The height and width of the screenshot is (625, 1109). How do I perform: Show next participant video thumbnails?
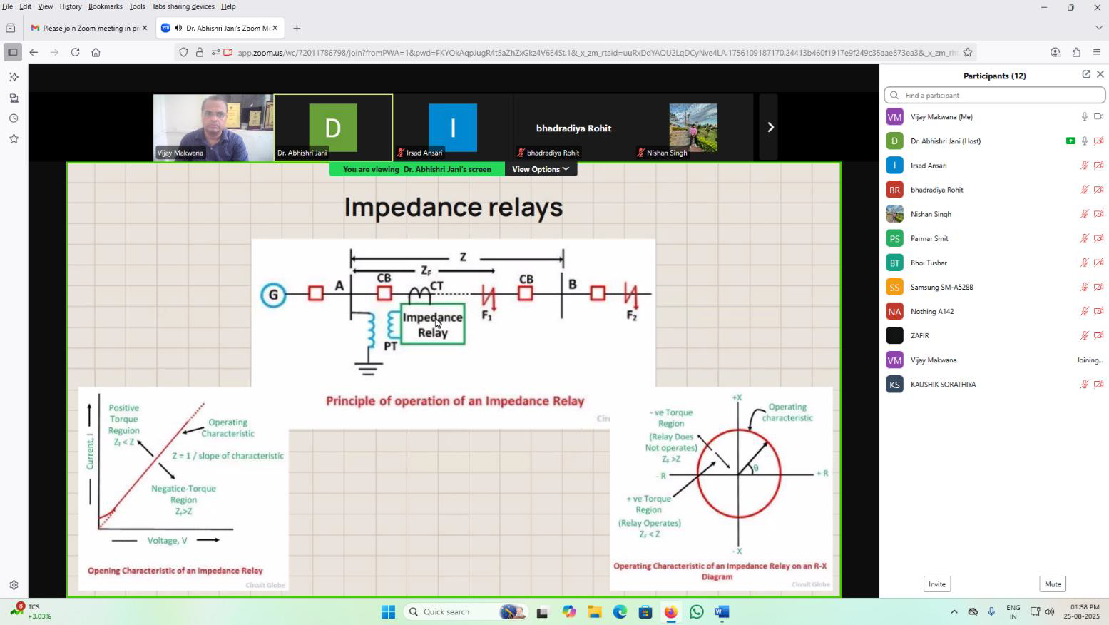pos(770,128)
